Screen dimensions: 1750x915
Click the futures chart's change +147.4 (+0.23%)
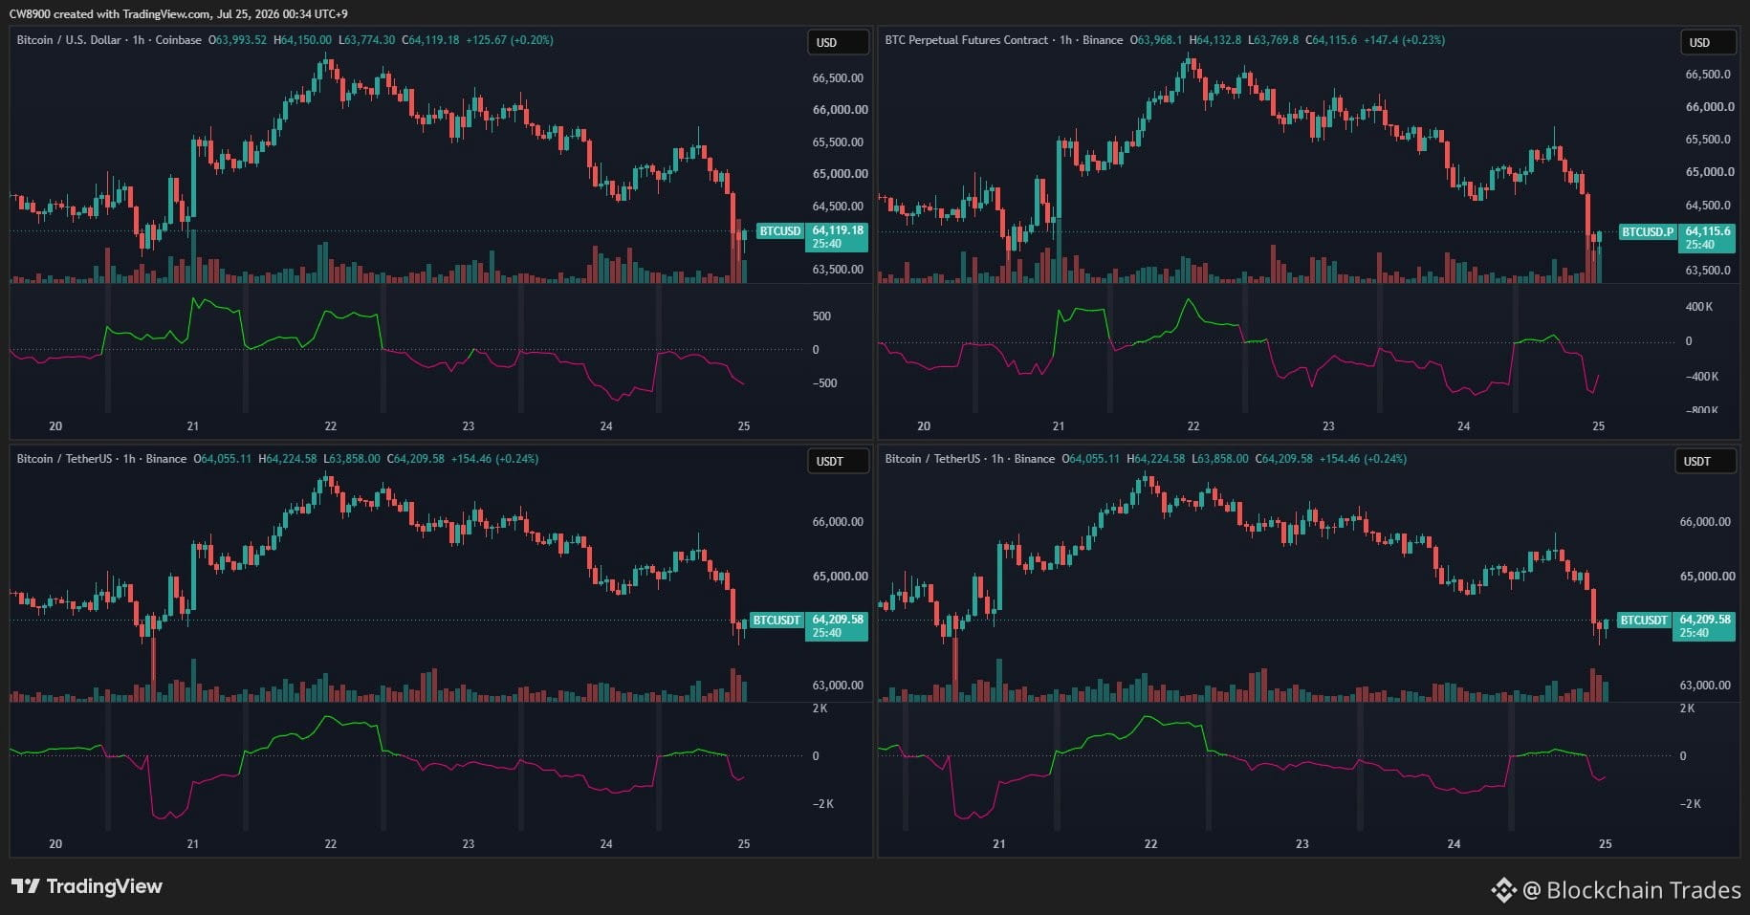click(1405, 40)
